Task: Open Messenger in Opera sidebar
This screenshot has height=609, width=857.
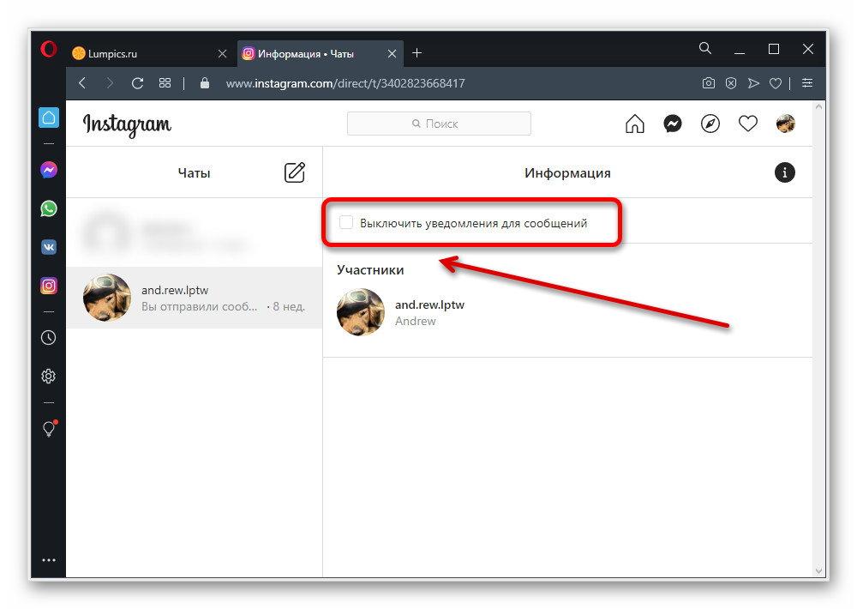Action: pos(49,170)
